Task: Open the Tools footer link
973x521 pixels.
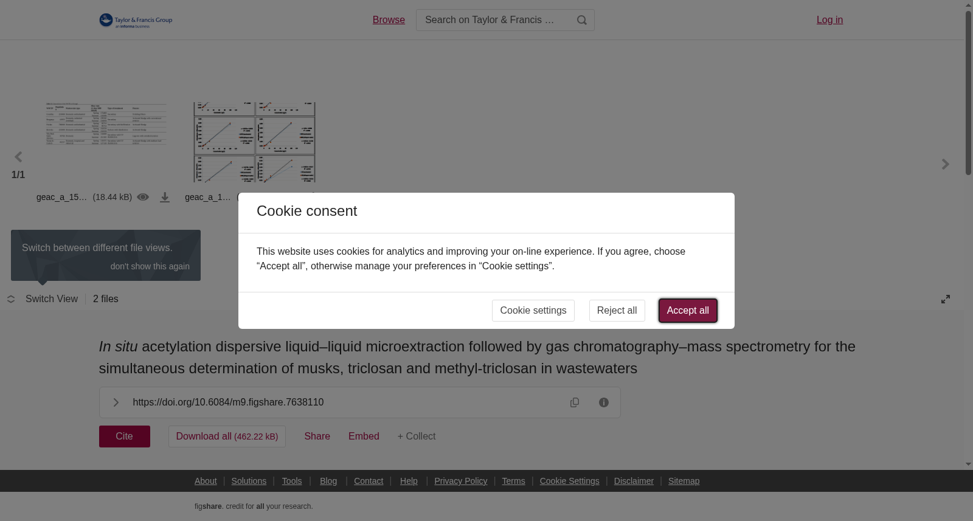Action: point(292,481)
